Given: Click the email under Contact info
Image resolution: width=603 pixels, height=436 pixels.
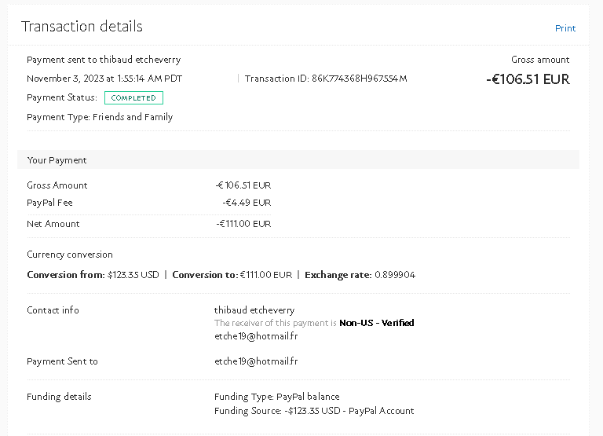Looking at the screenshot, I should [256, 336].
